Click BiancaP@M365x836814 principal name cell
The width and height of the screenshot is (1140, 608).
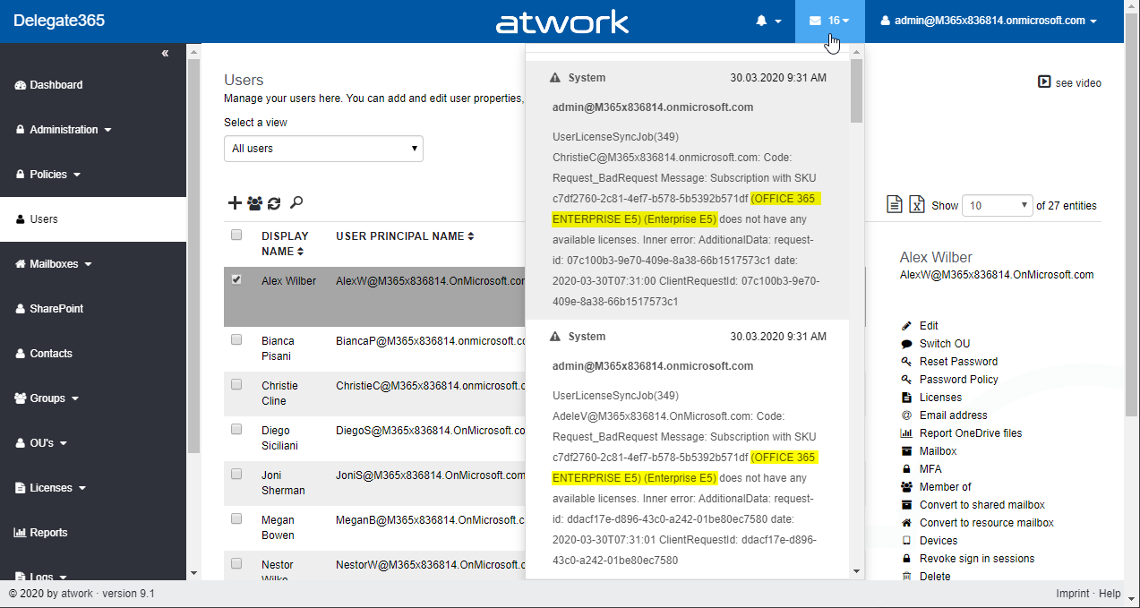[x=429, y=341]
